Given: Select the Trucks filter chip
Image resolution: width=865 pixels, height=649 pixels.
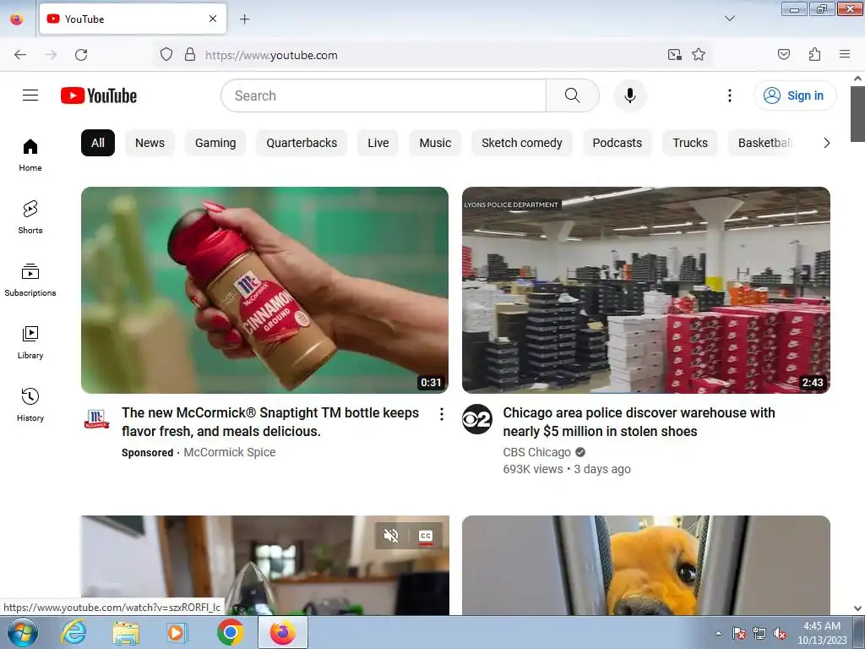Looking at the screenshot, I should (690, 143).
